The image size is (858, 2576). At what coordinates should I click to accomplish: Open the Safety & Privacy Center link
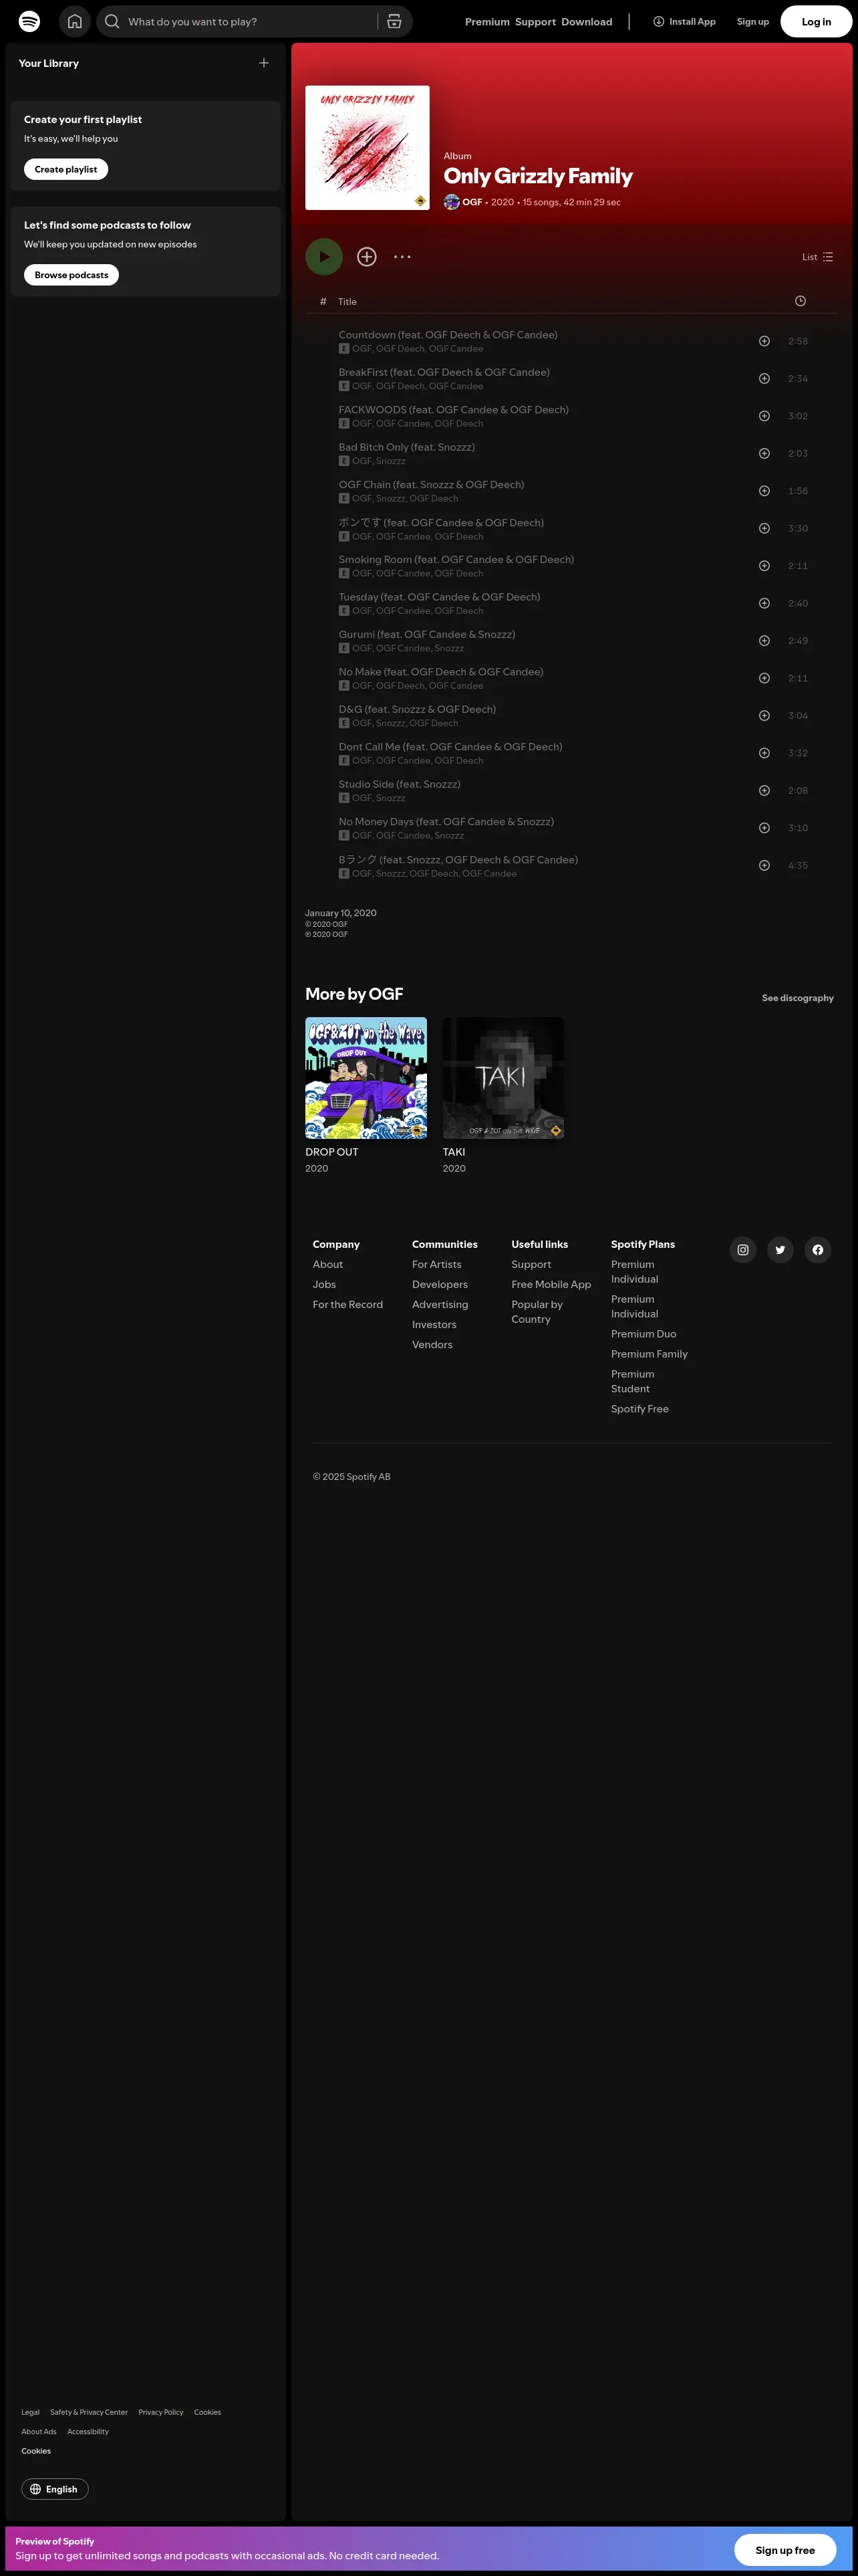coord(89,2412)
